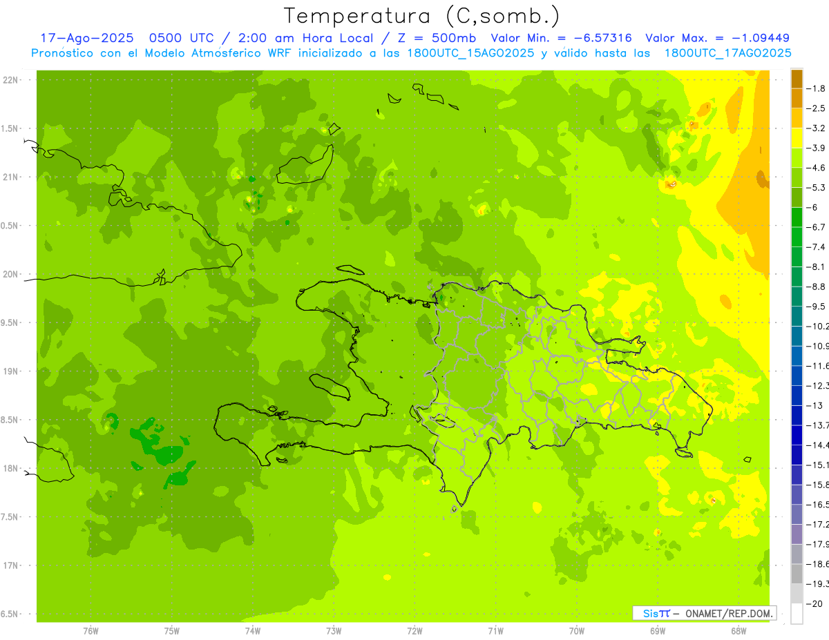Click the 75W longitude label

click(171, 630)
